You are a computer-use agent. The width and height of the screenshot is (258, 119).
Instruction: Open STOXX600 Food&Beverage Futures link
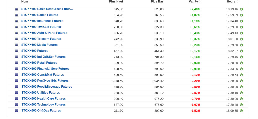[x=47, y=87]
